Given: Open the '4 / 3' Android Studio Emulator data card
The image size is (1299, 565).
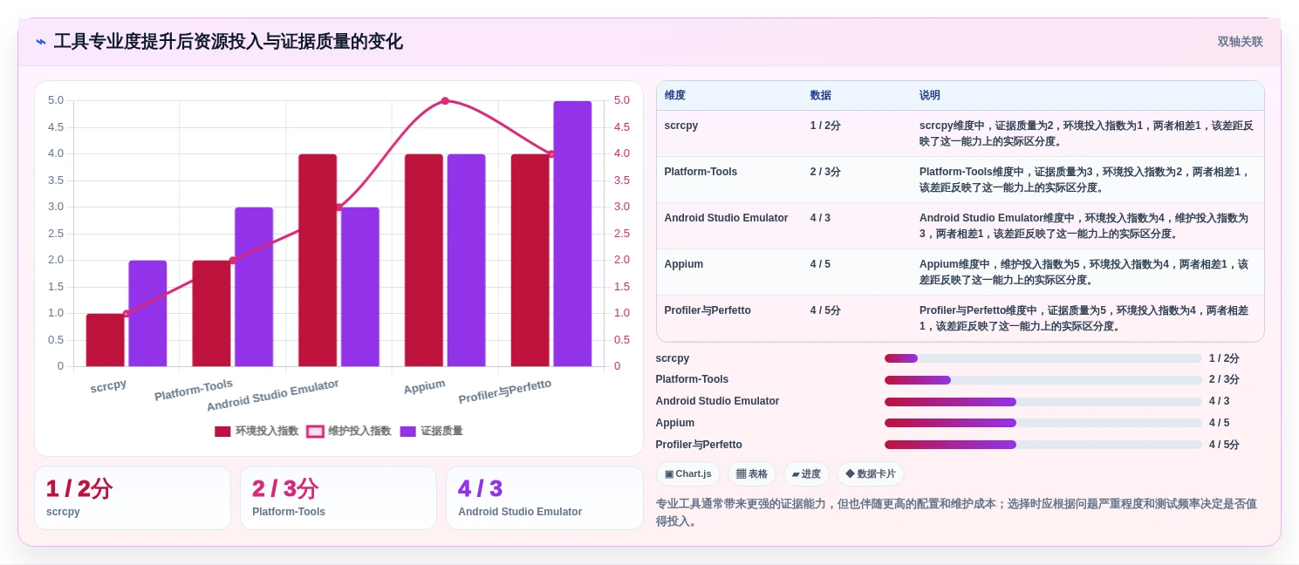Looking at the screenshot, I should point(544,498).
